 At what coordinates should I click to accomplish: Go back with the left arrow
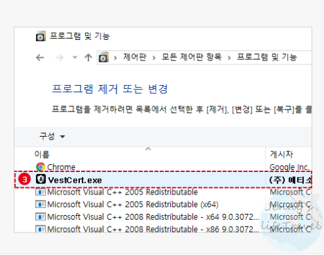[x=40, y=58]
